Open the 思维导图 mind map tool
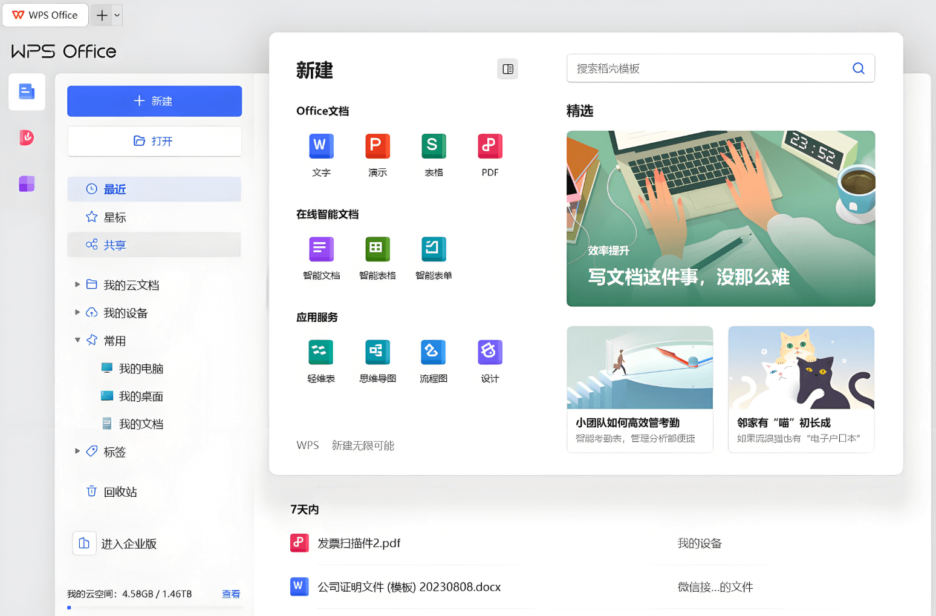936x616 pixels. [377, 361]
